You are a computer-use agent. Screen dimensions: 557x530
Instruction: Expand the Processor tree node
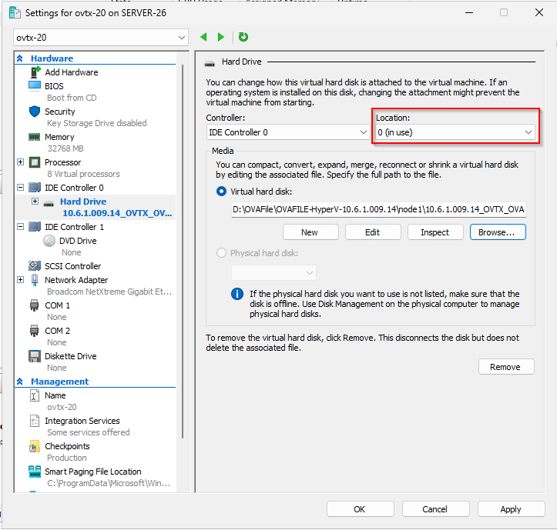click(x=21, y=162)
